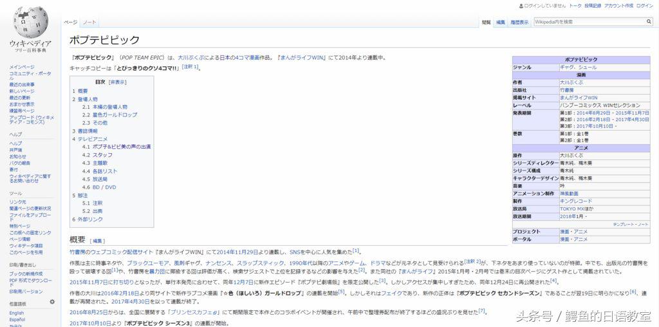Open the 編集 tab at page top
659x327 pixels.
500,23
